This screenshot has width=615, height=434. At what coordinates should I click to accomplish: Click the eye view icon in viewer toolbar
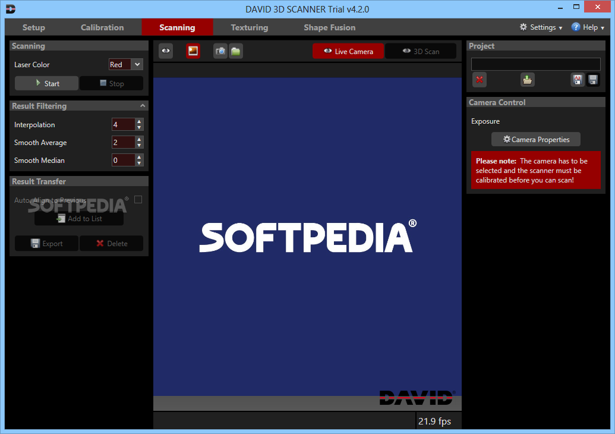coord(166,51)
